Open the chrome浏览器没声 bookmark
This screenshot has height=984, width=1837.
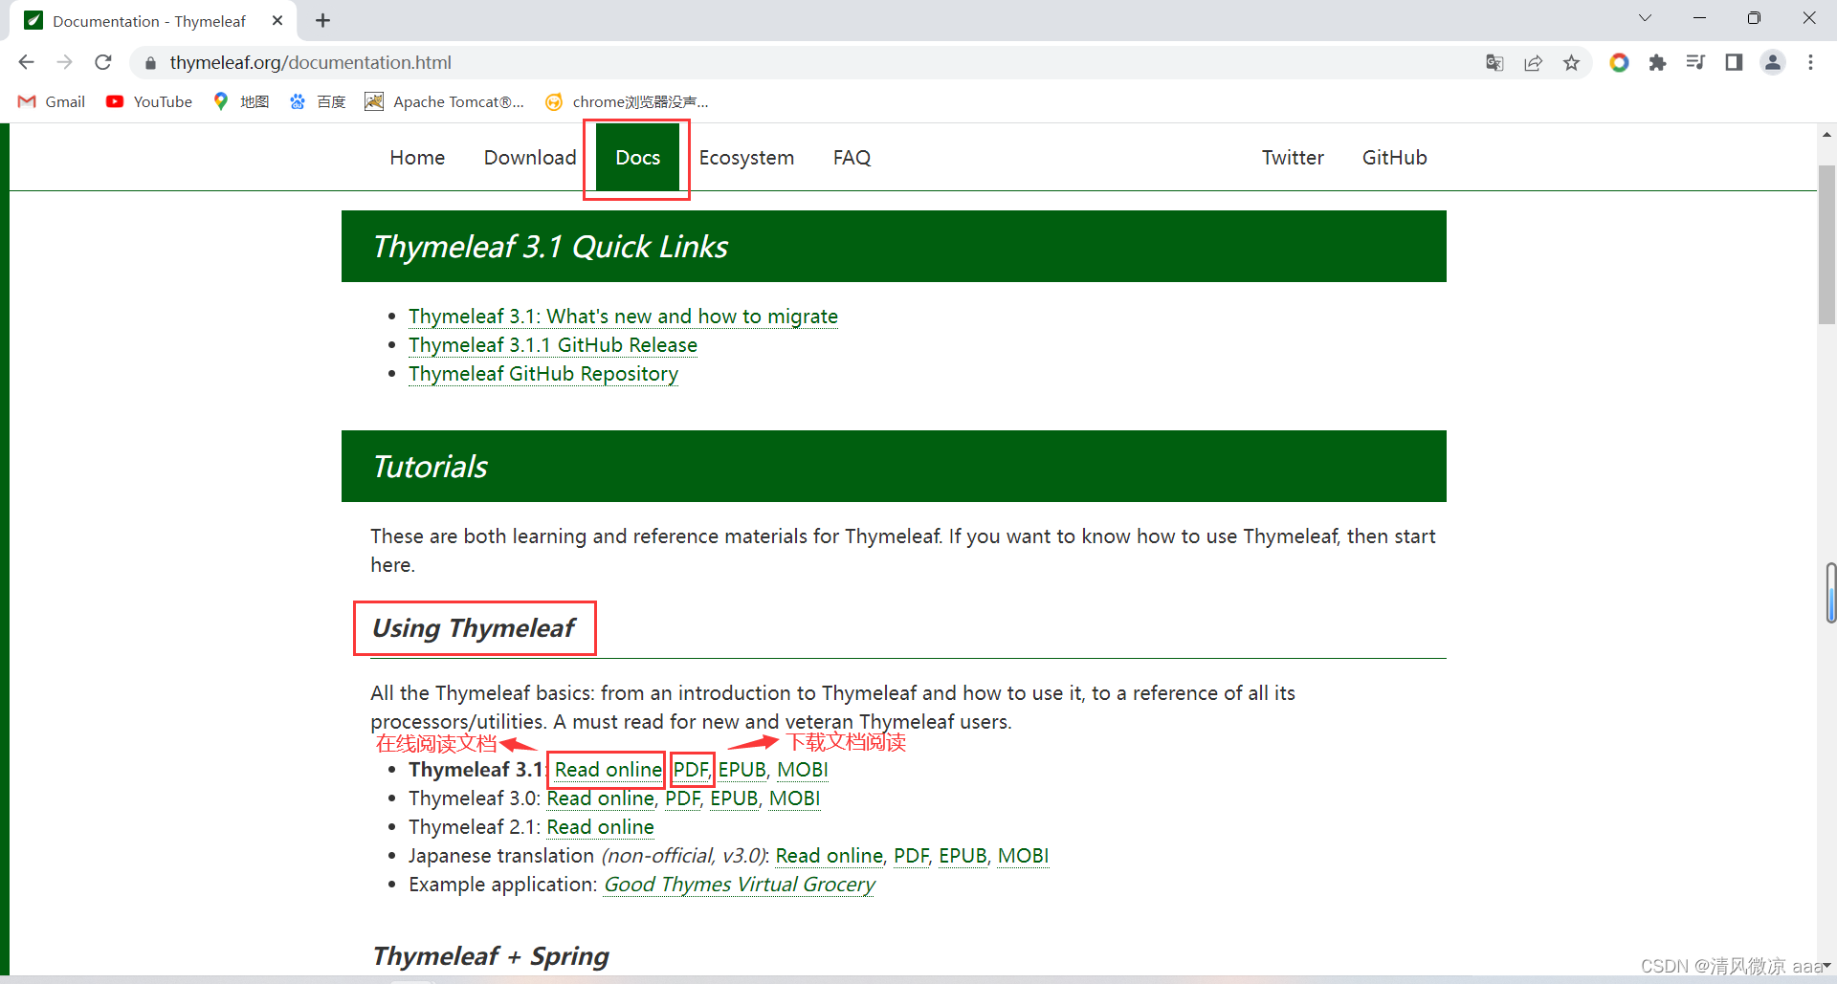(x=627, y=101)
